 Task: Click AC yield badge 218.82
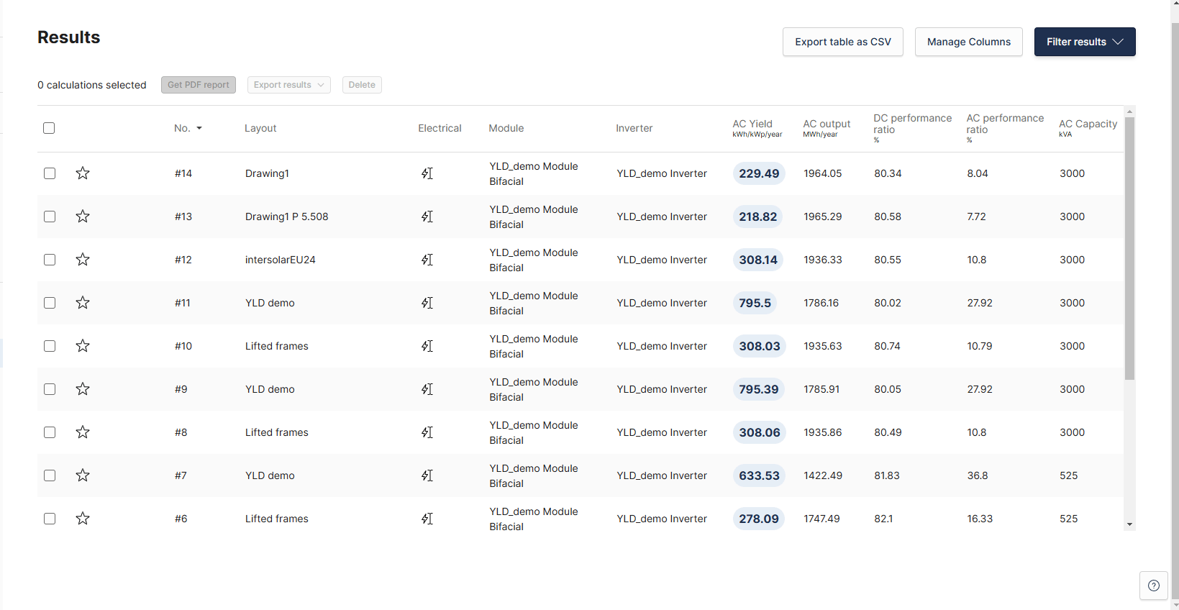tap(758, 217)
